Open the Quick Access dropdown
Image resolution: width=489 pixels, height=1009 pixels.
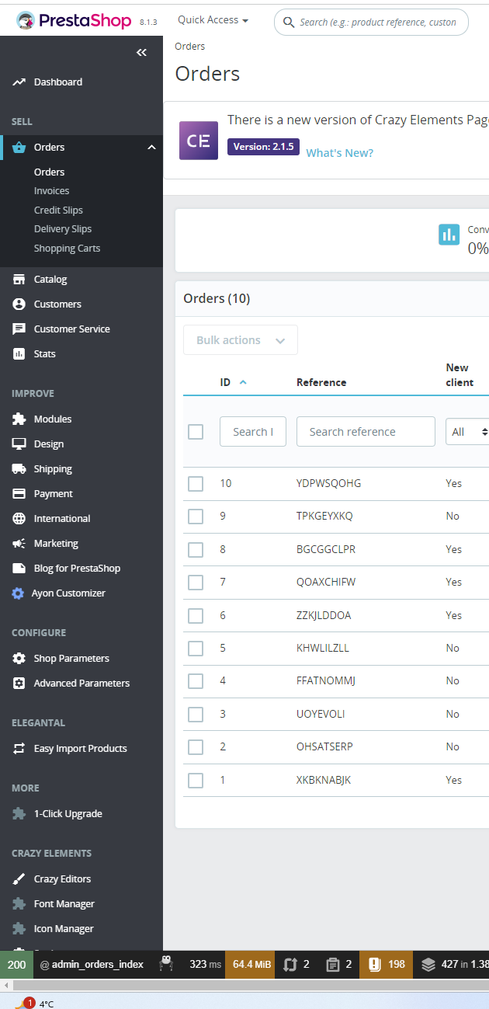pos(213,20)
